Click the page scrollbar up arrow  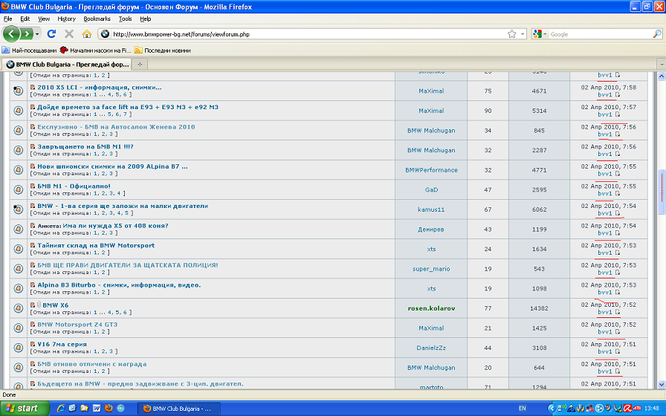click(662, 77)
